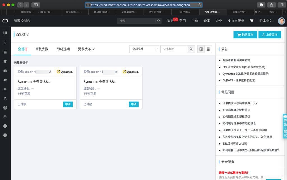Select the 审核失败 tab

coord(42,49)
